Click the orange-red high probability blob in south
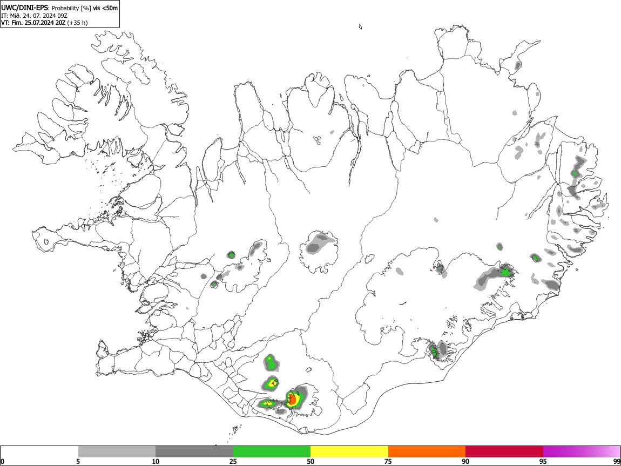 292,400
